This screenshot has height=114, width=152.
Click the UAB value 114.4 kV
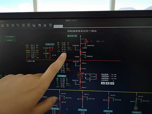tap(32, 51)
